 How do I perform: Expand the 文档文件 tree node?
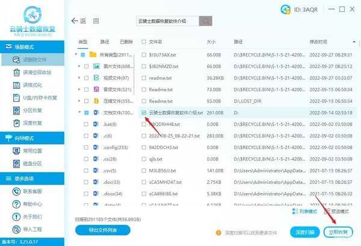(x=79, y=113)
